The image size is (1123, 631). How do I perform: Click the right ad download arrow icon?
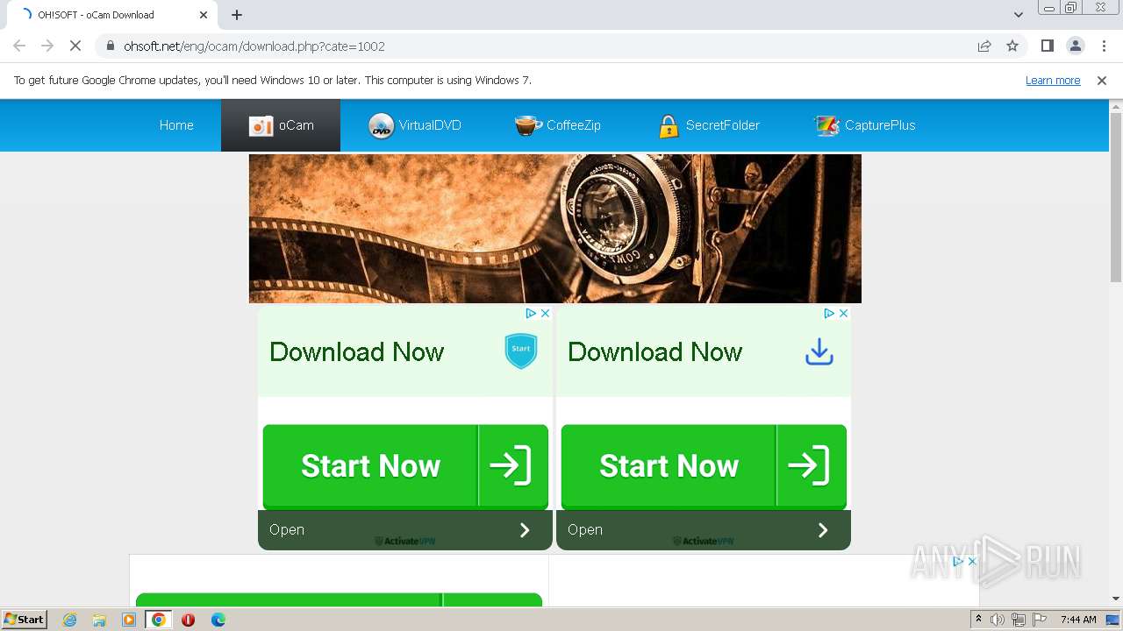[819, 352]
